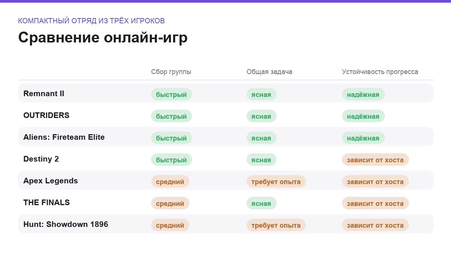Click "ясная" badge in THE FINALS row
Image resolution: width=451 pixels, height=254 pixels.
[262, 203]
